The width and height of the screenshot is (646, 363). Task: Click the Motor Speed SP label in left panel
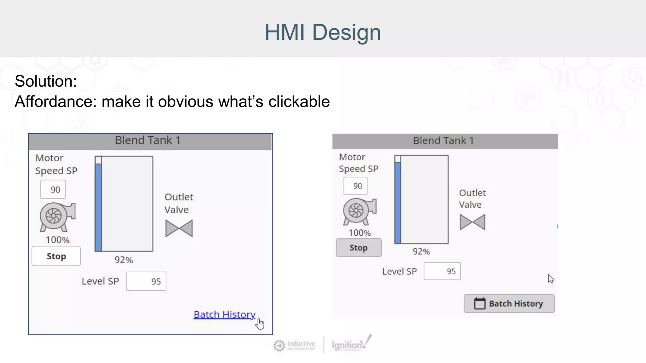pos(56,164)
